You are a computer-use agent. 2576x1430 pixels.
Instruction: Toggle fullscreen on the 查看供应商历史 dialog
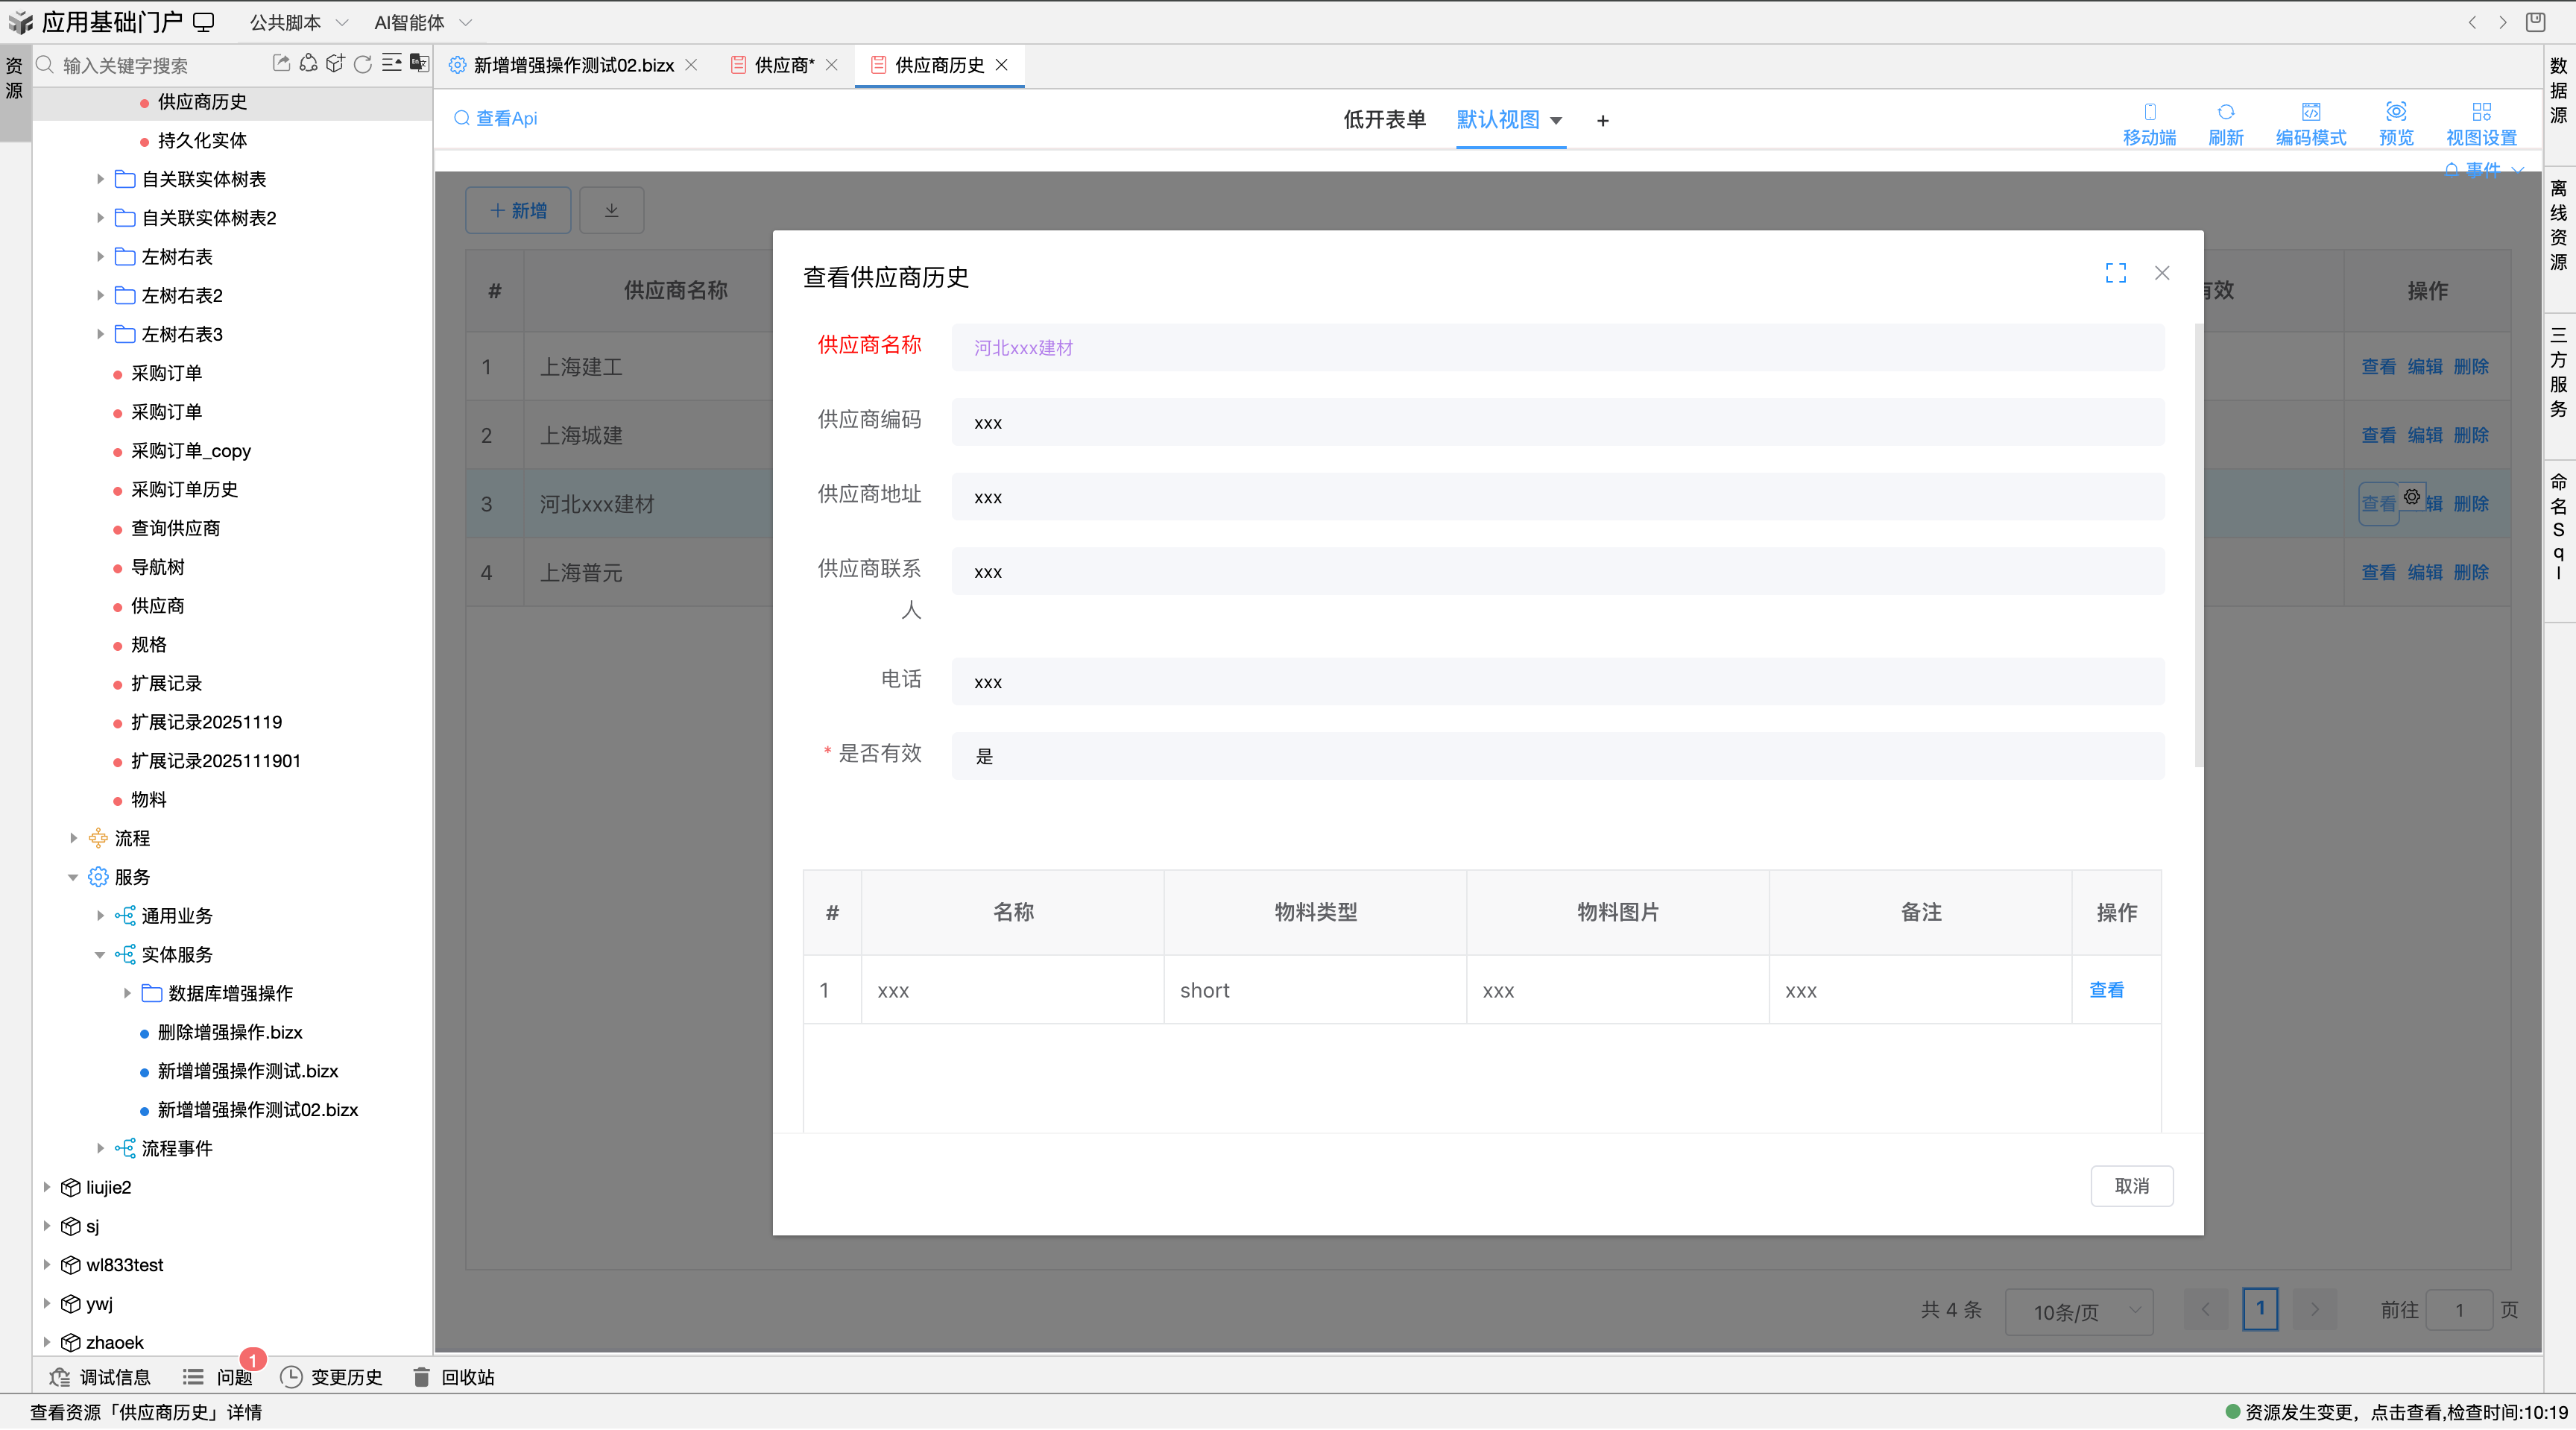[x=2115, y=272]
